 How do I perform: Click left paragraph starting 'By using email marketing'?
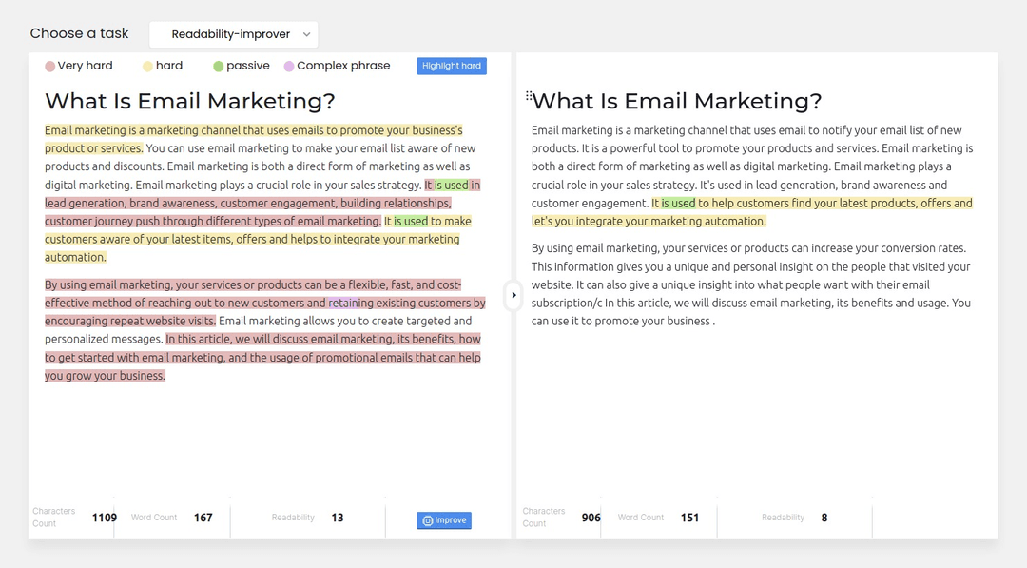265,330
